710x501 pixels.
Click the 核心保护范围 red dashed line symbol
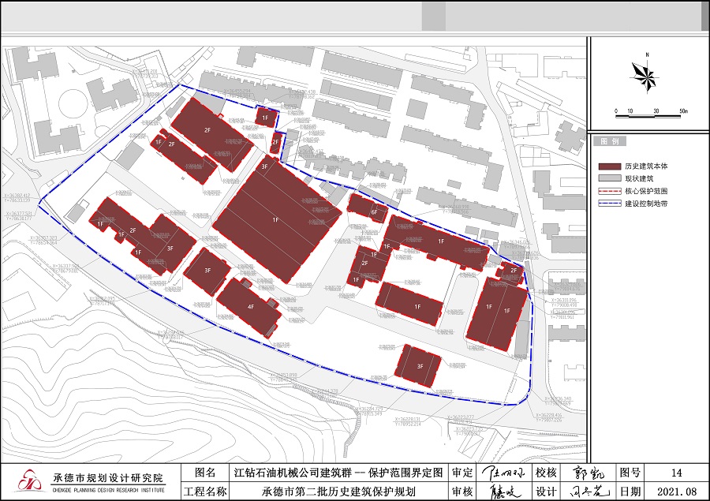click(x=610, y=191)
